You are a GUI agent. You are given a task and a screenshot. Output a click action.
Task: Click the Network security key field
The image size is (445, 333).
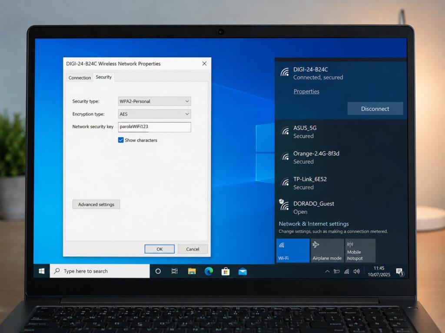(x=154, y=127)
